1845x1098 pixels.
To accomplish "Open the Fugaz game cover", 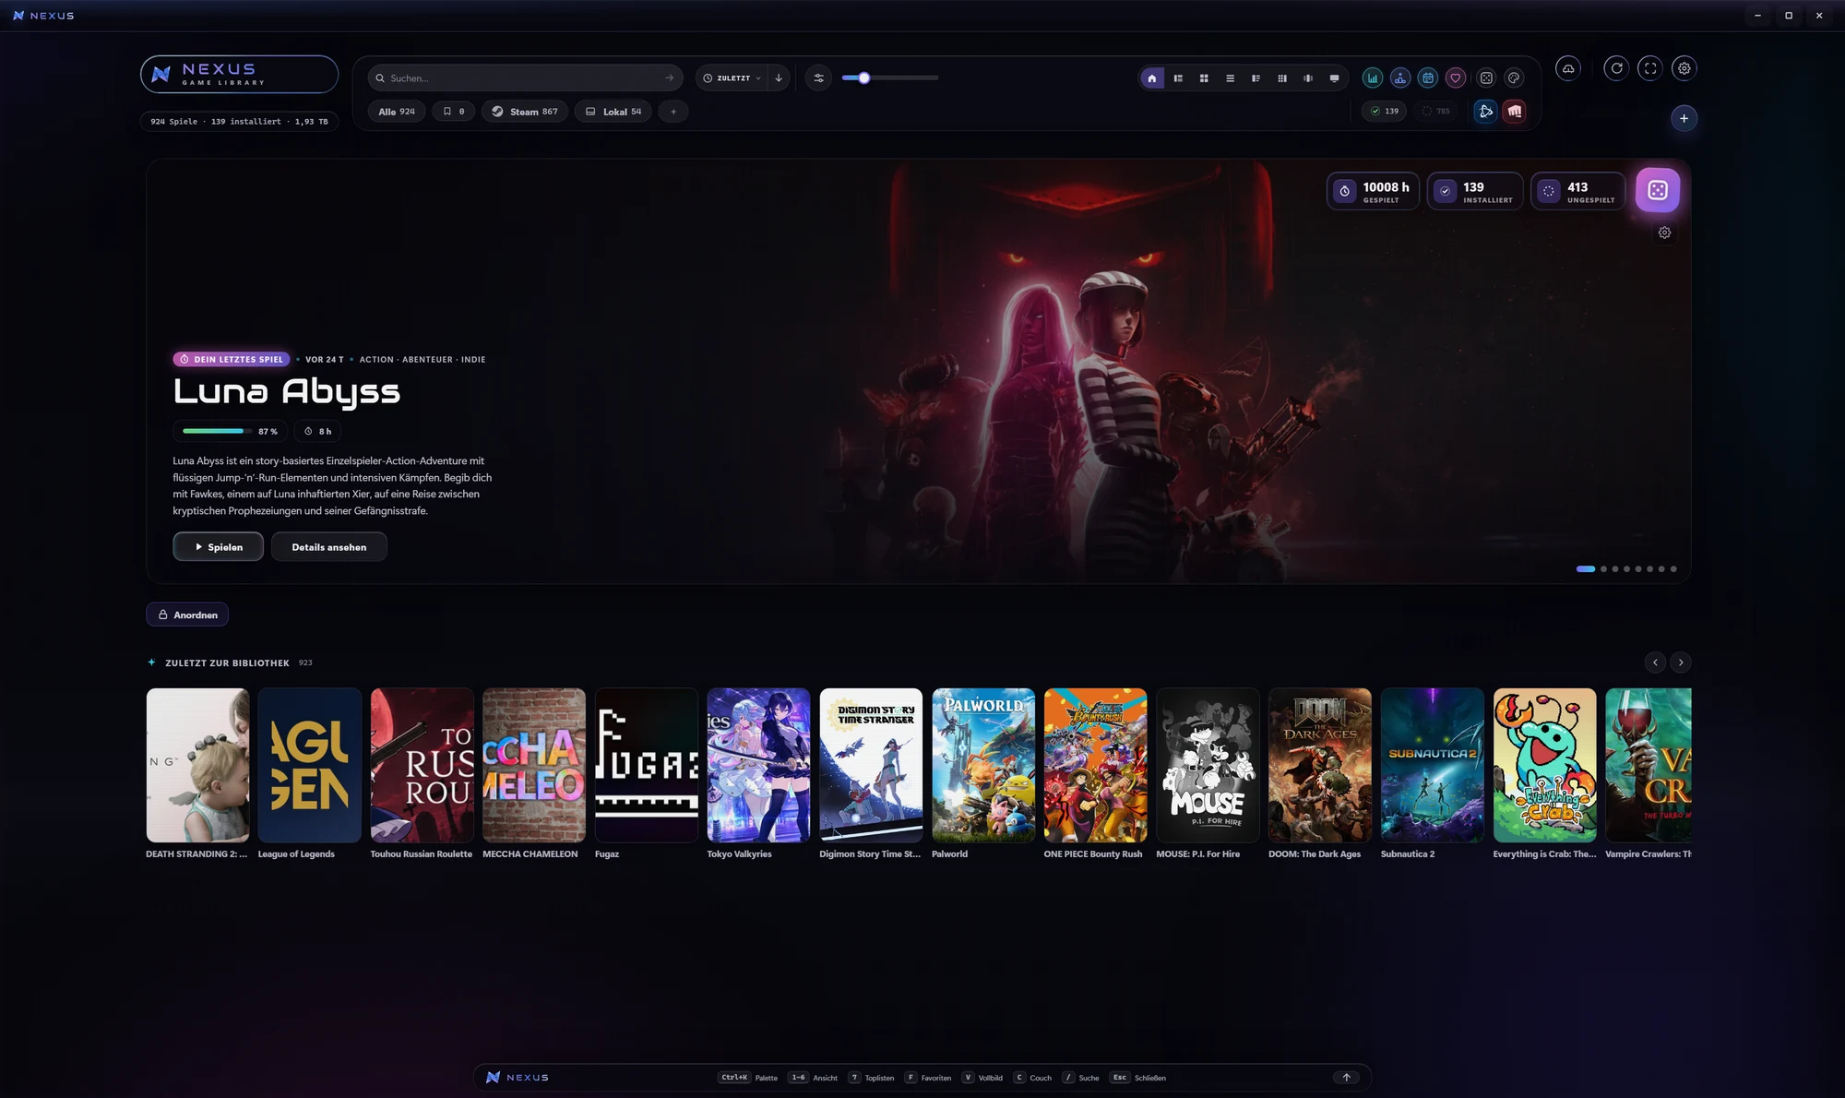I will pyautogui.click(x=647, y=765).
